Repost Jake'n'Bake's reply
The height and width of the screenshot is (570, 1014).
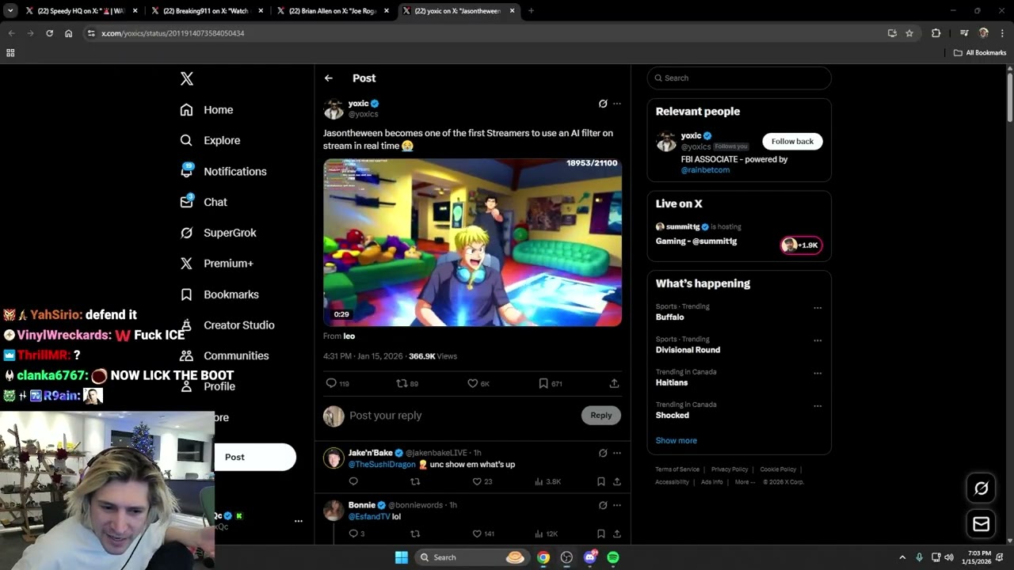click(415, 481)
